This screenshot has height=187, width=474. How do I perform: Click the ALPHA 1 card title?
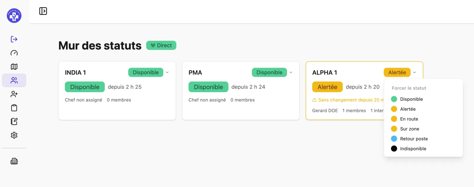[325, 73]
